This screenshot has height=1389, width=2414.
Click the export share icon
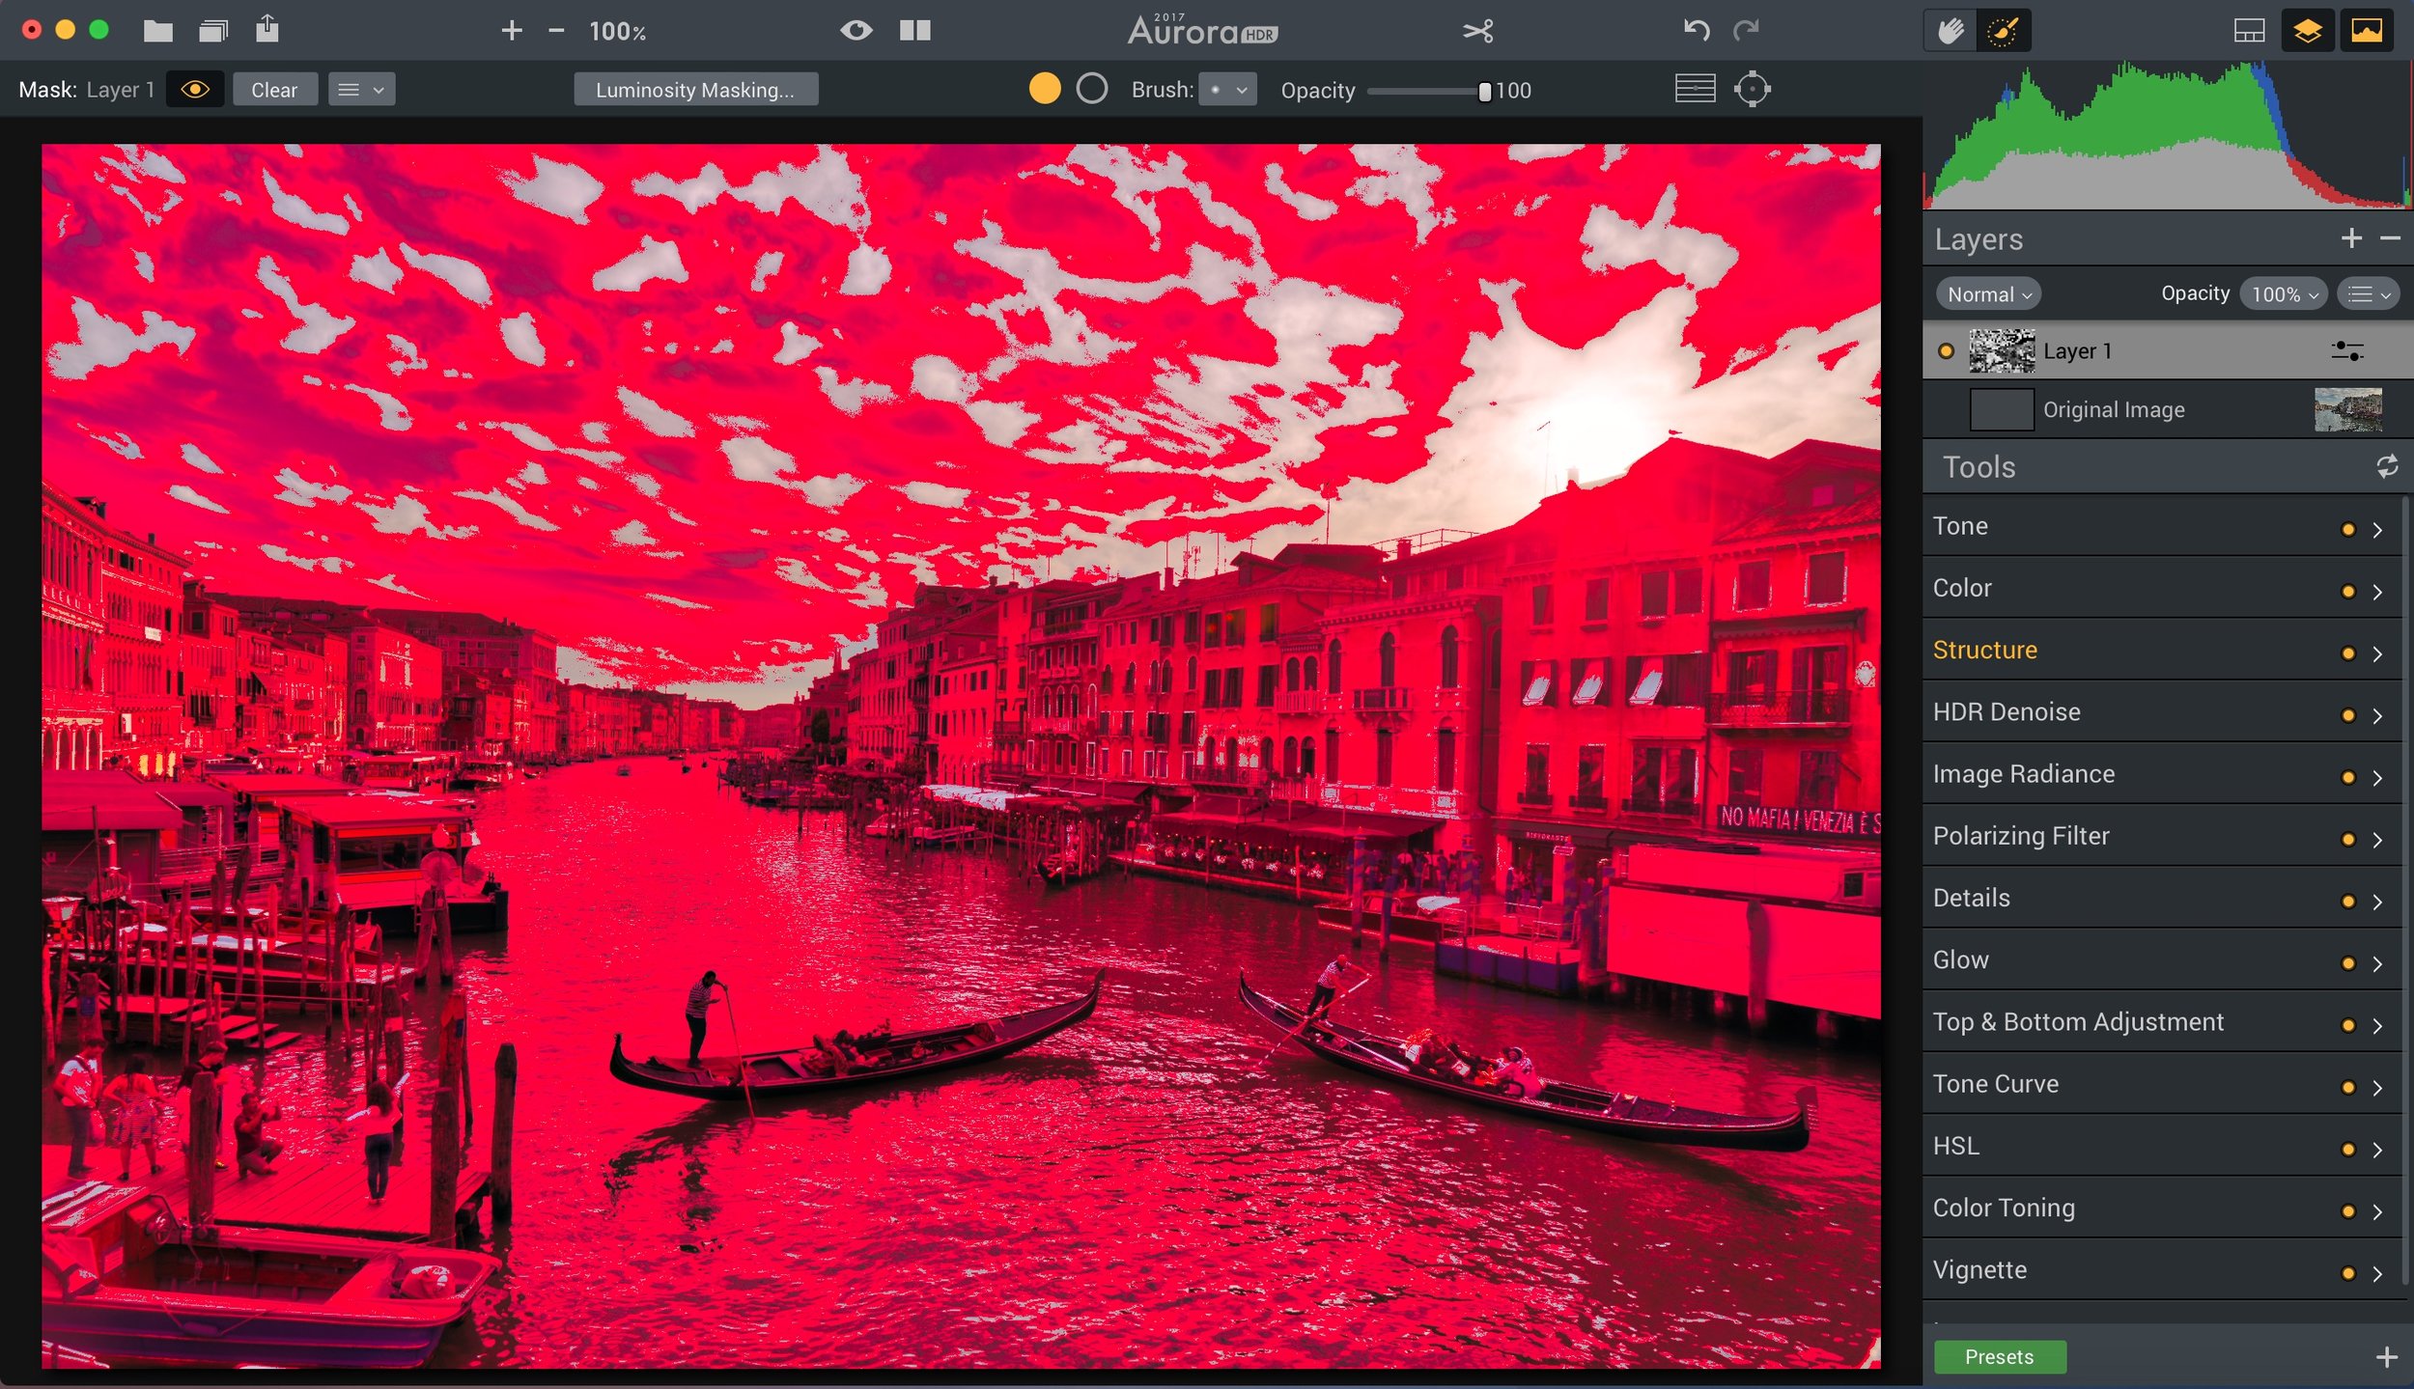click(267, 29)
